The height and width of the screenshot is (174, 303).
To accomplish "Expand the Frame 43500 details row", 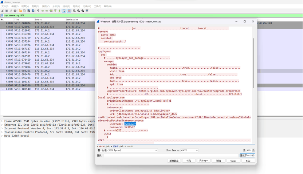I will pyautogui.click(x=2, y=121).
